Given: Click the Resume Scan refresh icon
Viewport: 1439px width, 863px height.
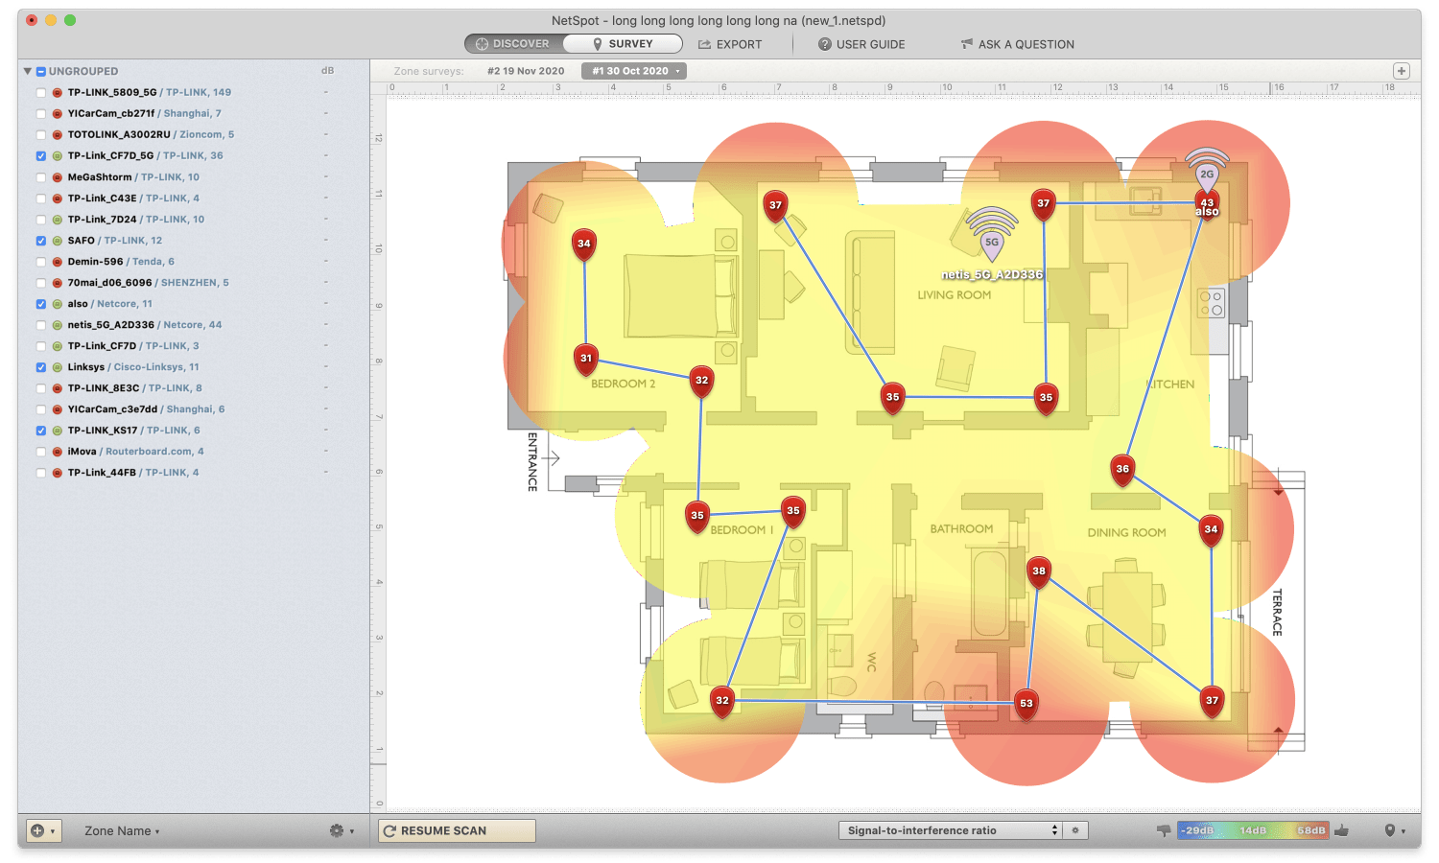Looking at the screenshot, I should [389, 831].
